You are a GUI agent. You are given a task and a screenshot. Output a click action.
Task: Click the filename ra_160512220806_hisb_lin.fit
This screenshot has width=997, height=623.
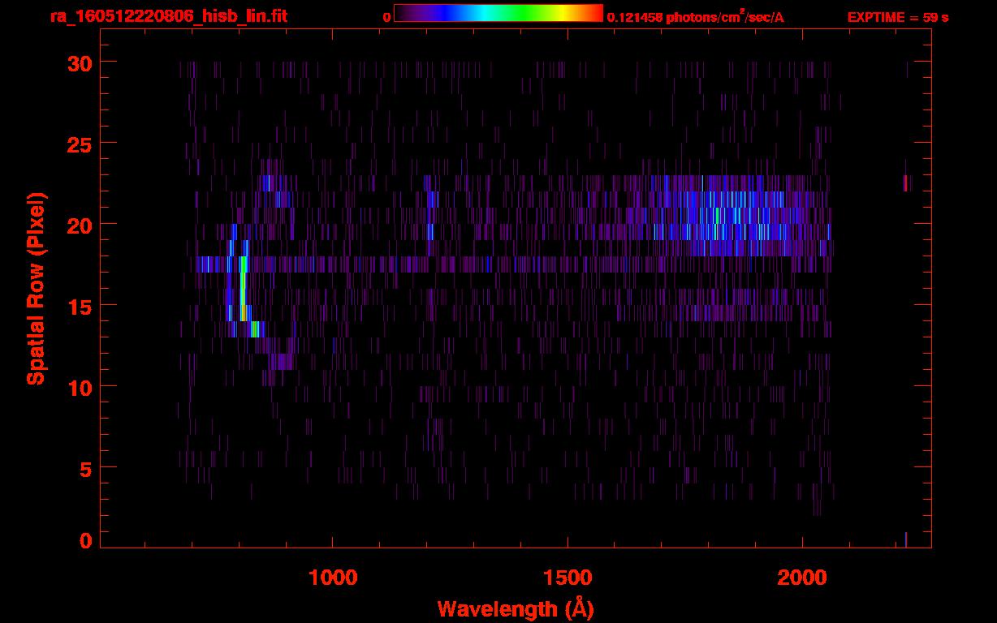coord(168,15)
